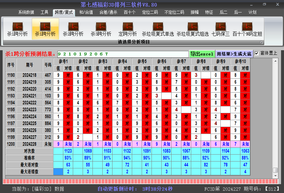Viewport: 284px width, 193px height.
Task: Open the non-highlighted 杀1跨分析 ribbon icon
Action: click(x=17, y=29)
